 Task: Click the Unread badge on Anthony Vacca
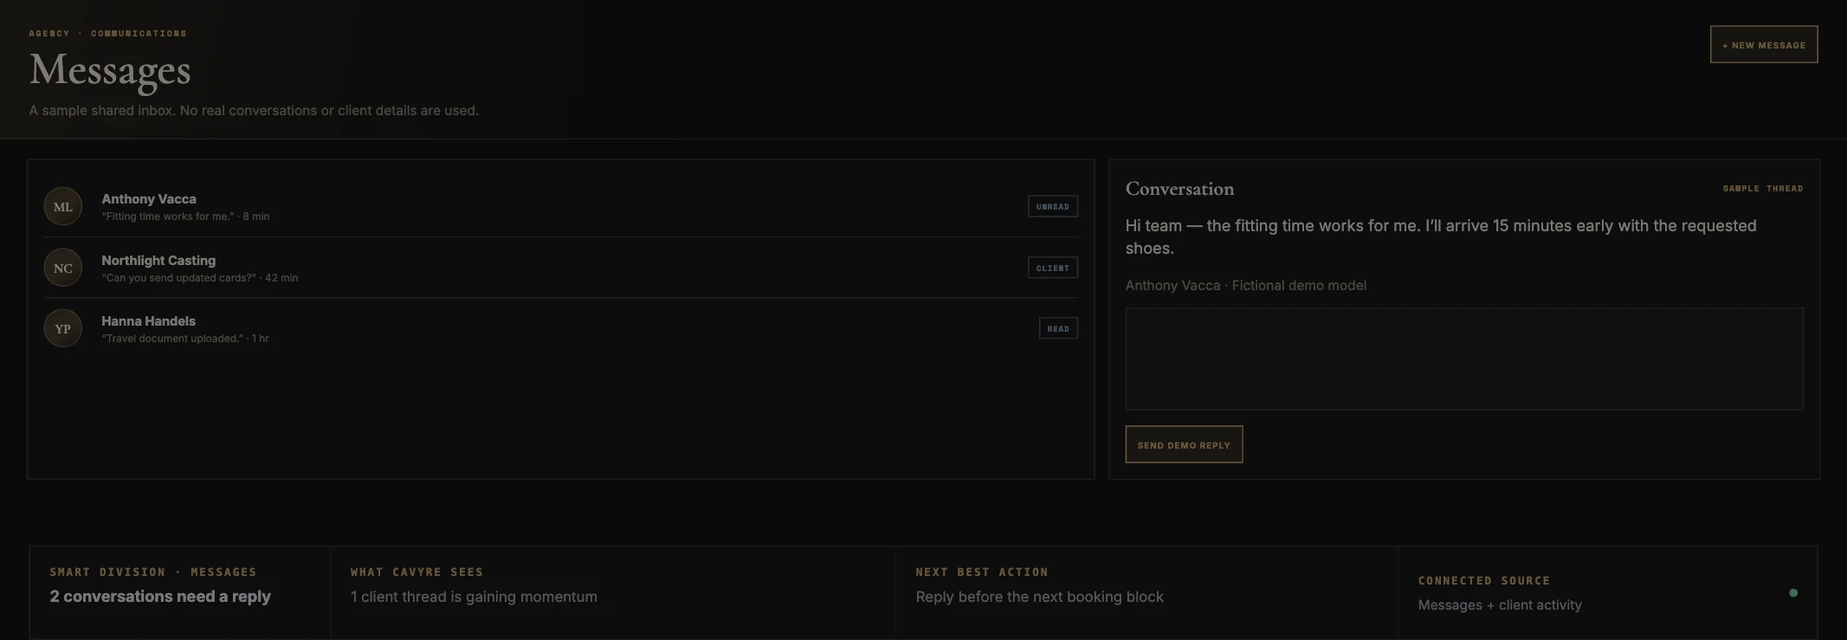click(x=1053, y=207)
